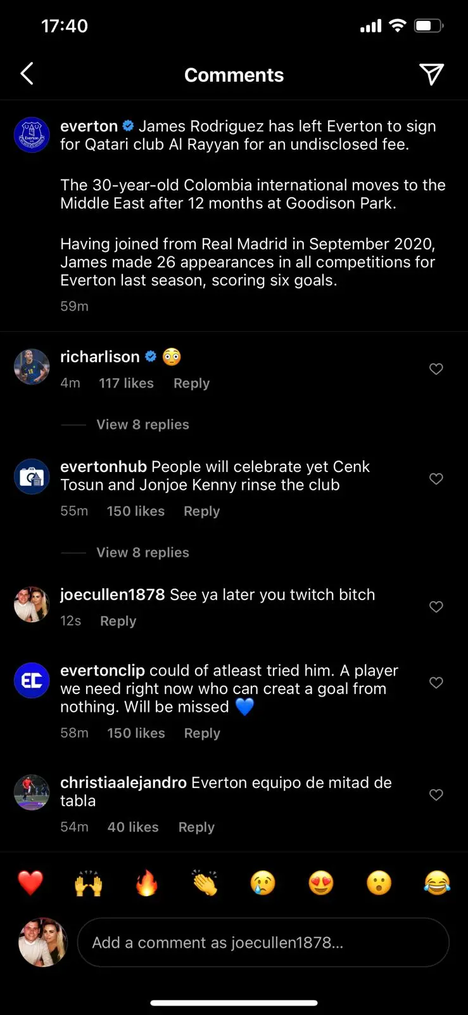Like evertonhub's comment with the heart

tap(436, 478)
